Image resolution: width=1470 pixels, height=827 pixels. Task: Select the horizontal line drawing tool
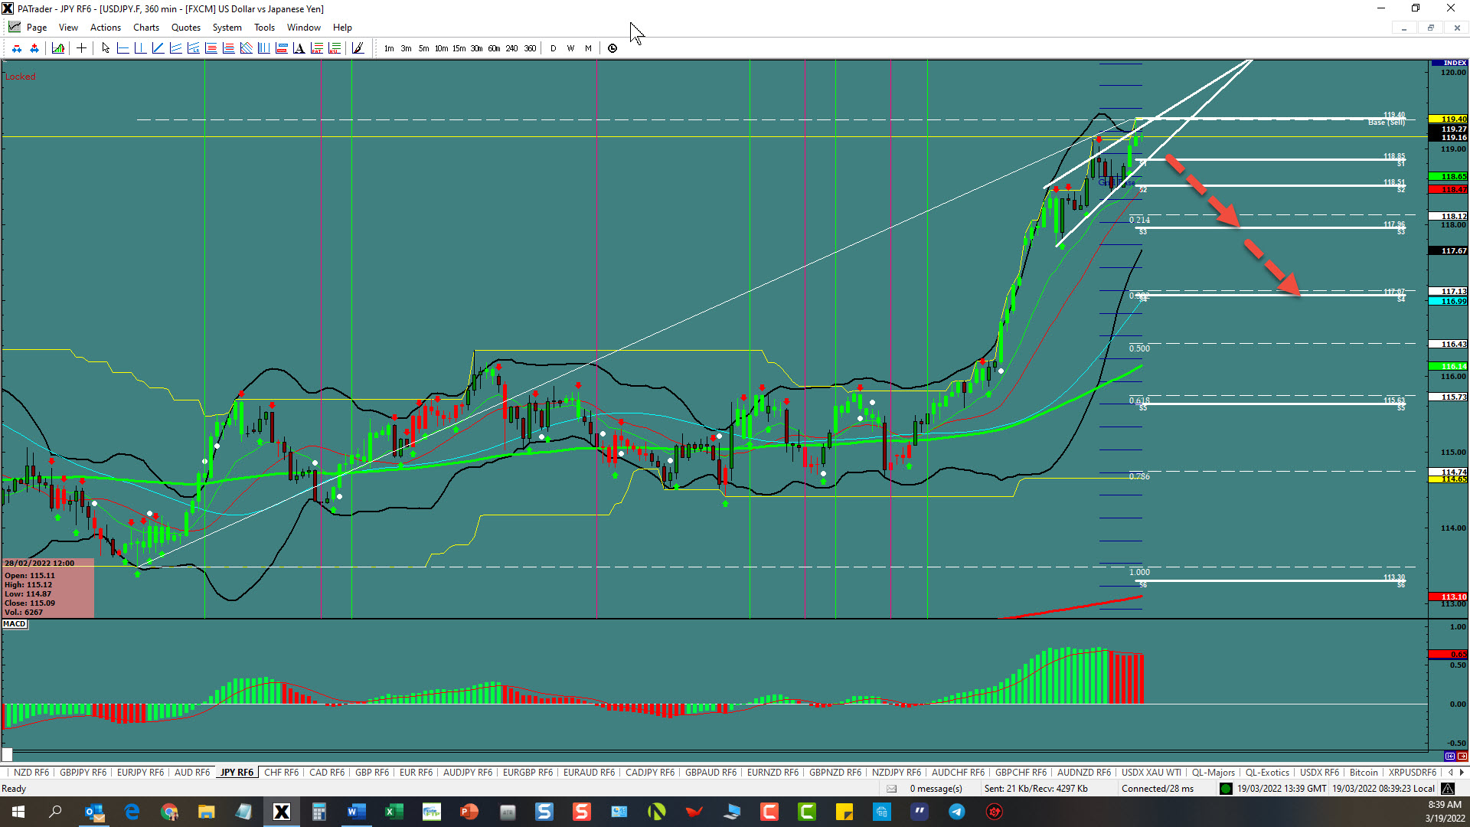122,48
